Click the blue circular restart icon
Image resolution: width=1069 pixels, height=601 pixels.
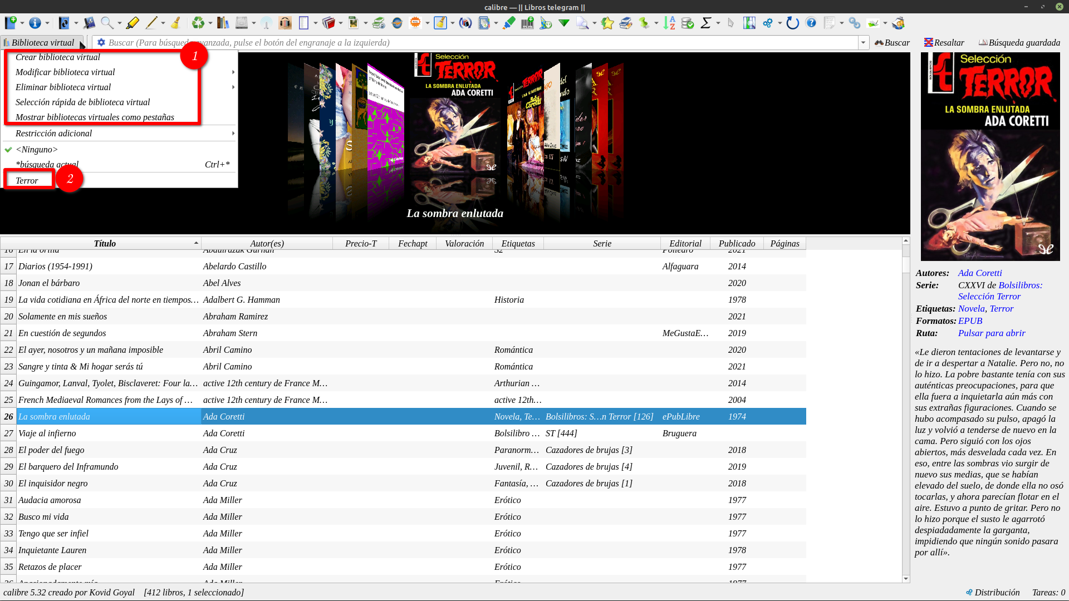[x=792, y=23]
